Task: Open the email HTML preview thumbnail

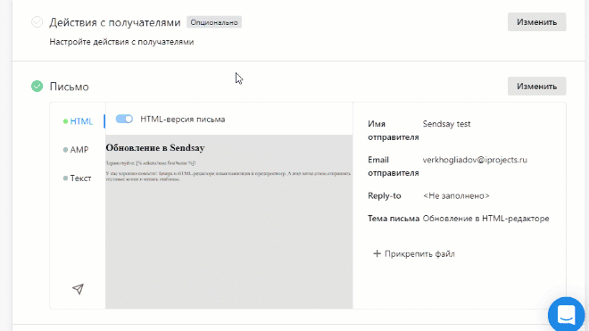Action: point(229,221)
